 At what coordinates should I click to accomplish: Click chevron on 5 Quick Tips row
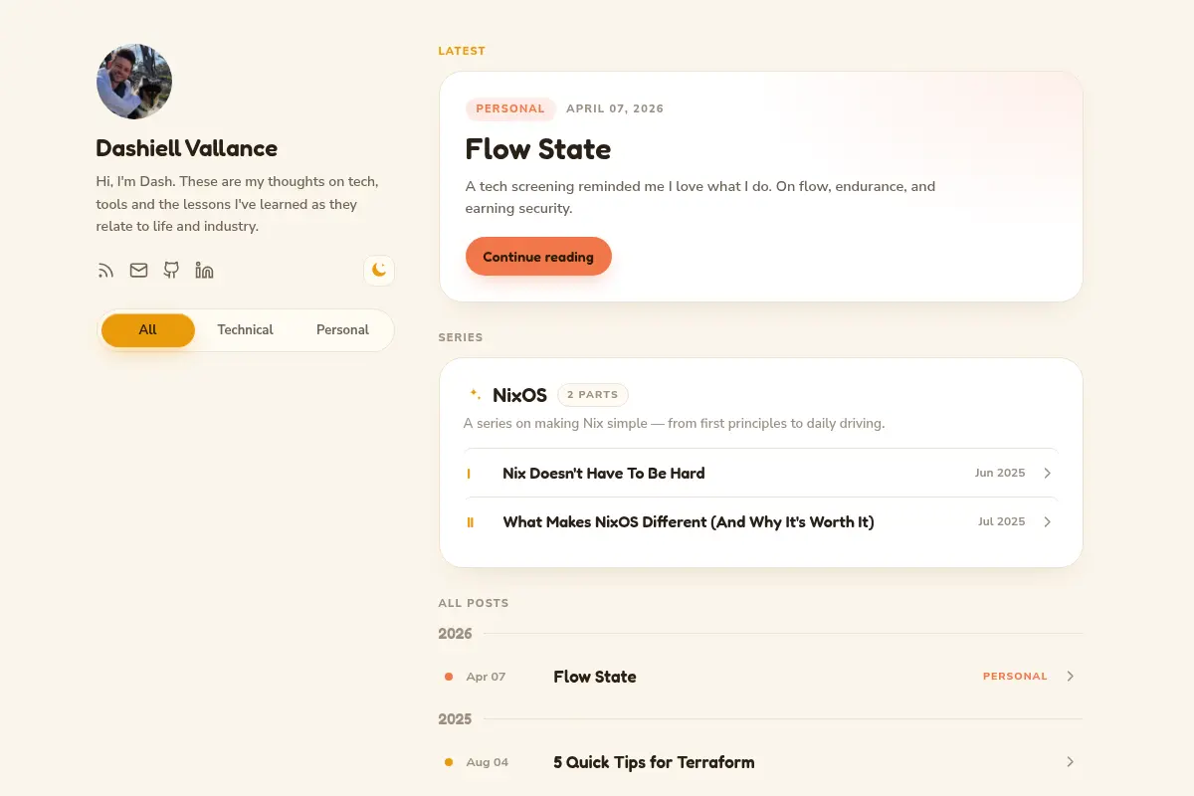pos(1070,762)
